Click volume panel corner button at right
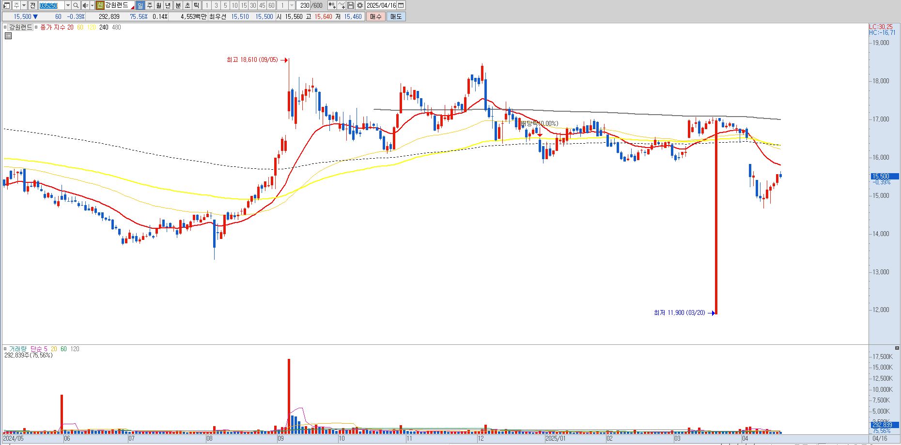901x445 pixels. coord(897,348)
